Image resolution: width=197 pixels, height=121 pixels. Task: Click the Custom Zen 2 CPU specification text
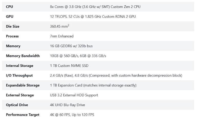pos(95,7)
